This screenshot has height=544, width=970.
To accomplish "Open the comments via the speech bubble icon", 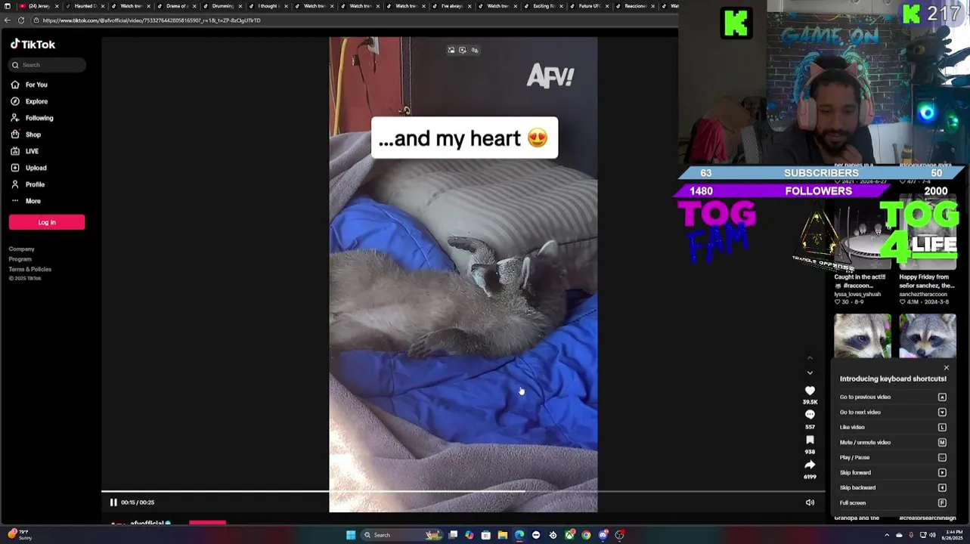I will pos(810,415).
